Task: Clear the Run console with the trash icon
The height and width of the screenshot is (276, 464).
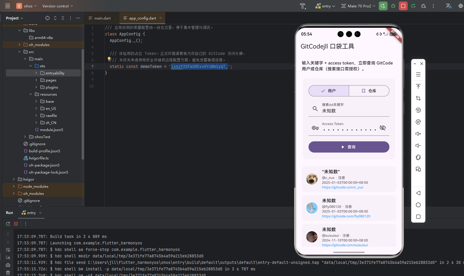Action: [8, 273]
